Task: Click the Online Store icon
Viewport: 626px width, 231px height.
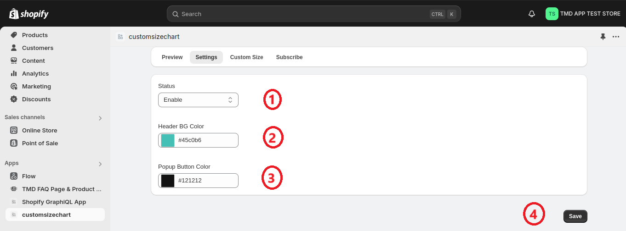Action: click(14, 130)
